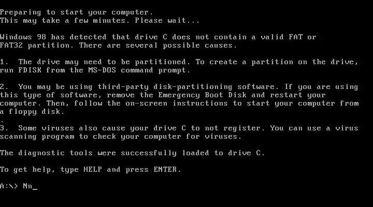Click 'Preparing to start your computer' line
This screenshot has width=373, height=207.
click(x=77, y=12)
